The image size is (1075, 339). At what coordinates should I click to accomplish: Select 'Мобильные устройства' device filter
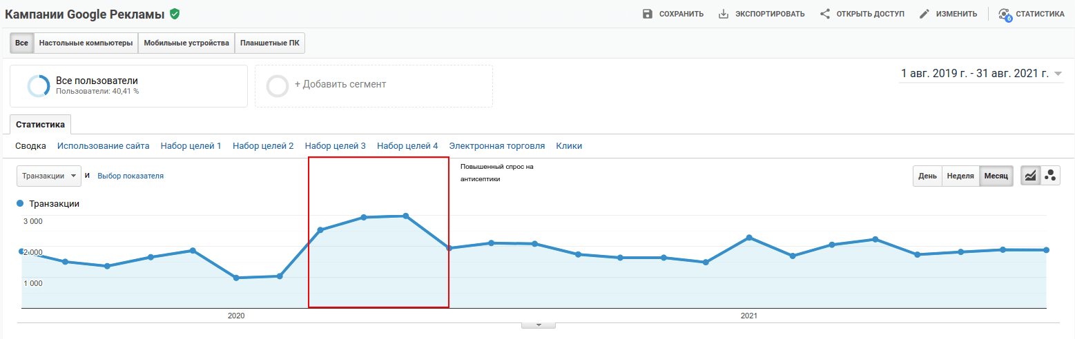click(186, 43)
